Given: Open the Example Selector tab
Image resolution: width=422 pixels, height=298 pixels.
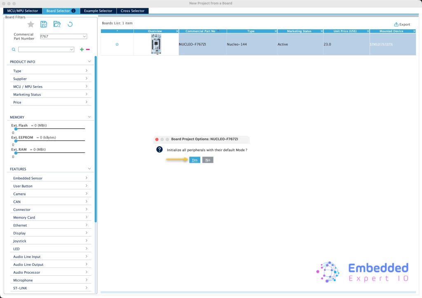Looking at the screenshot, I should point(98,11).
